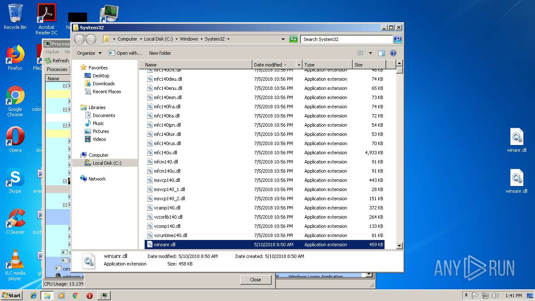Select Processes tab in Process Hacker
This screenshot has height=301, width=535.
coord(57,69)
